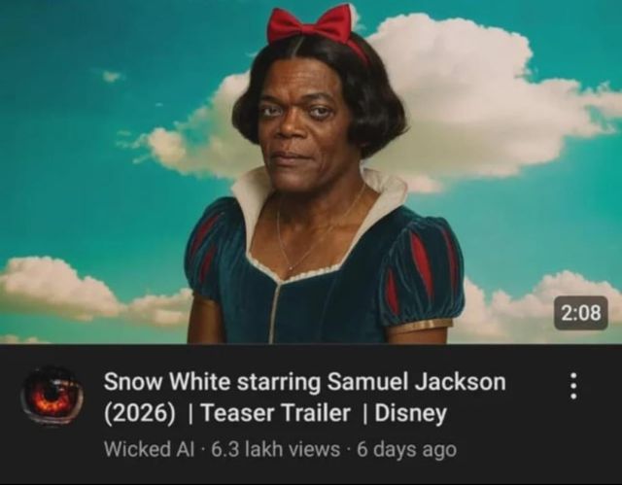Click the red bow in the thumbnail
Image resolution: width=622 pixels, height=485 pixels.
310,23
